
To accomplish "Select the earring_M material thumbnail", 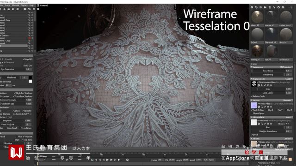I will (257, 51).
